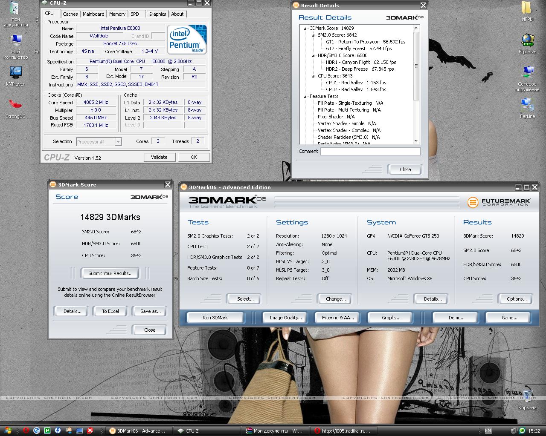Screen dimensions: 546x436
Task: Click the Validate button in CPU-Z
Action: [x=159, y=157]
